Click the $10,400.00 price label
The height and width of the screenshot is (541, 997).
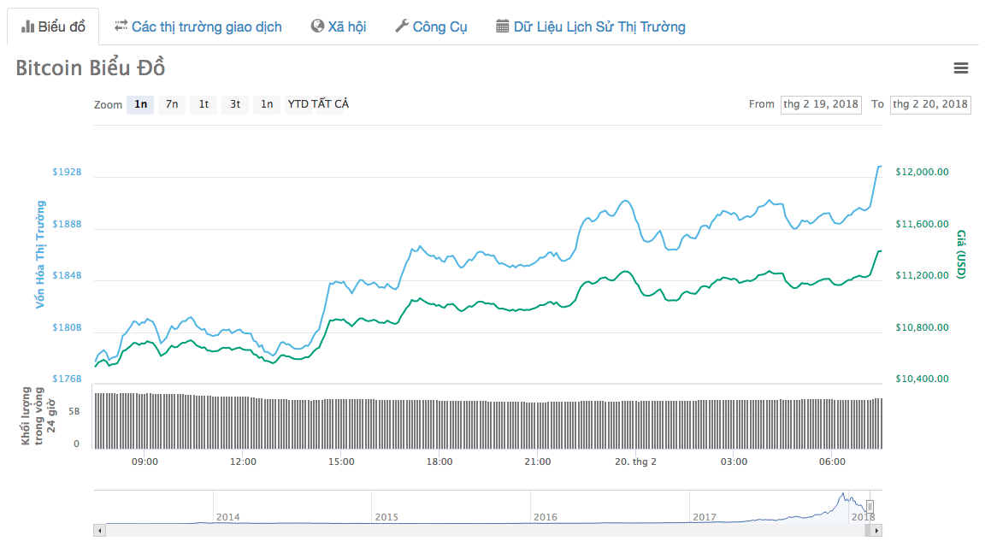point(922,379)
